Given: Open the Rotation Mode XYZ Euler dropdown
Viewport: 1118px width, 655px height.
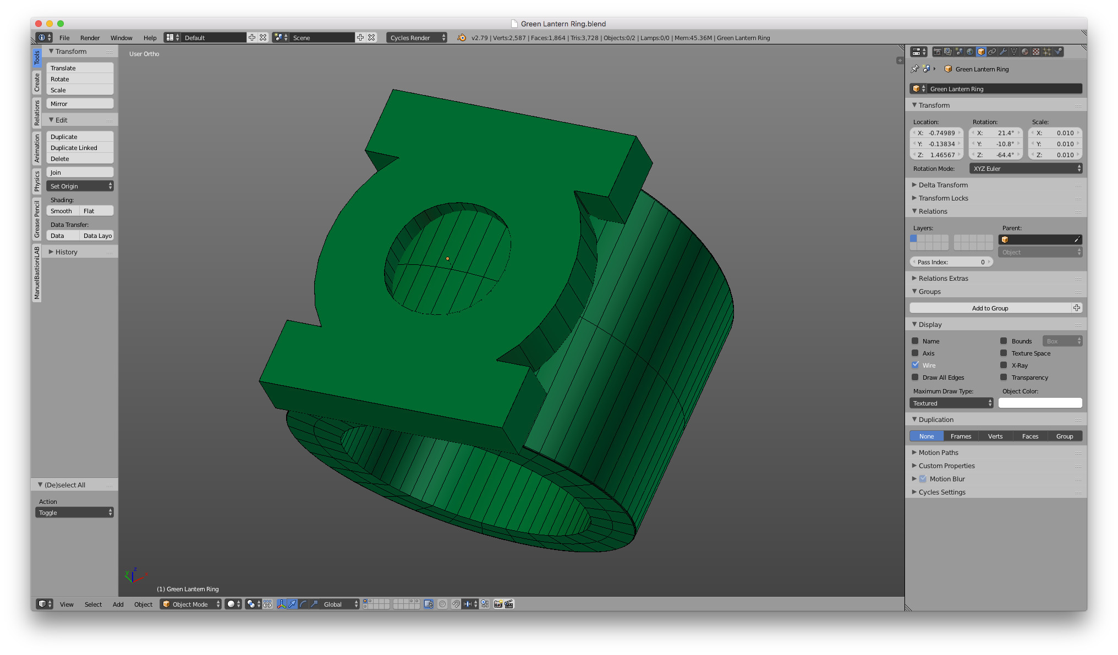Looking at the screenshot, I should tap(1026, 168).
